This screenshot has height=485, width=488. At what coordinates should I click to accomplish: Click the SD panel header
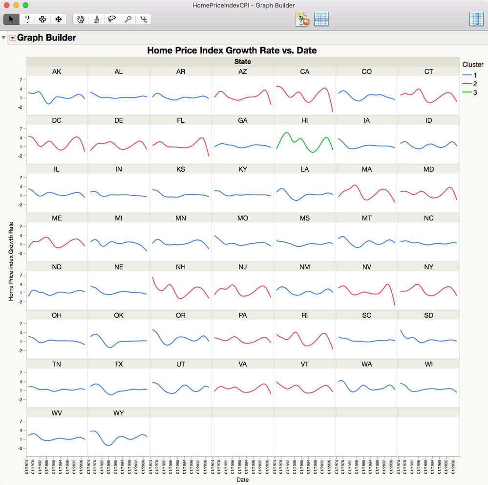point(428,315)
